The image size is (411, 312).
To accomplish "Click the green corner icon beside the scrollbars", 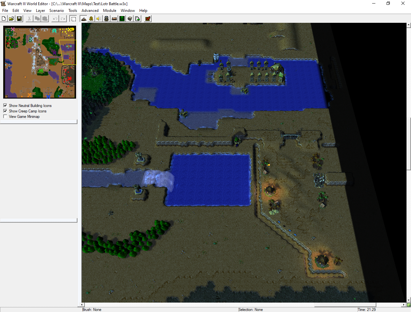I will 409,305.
